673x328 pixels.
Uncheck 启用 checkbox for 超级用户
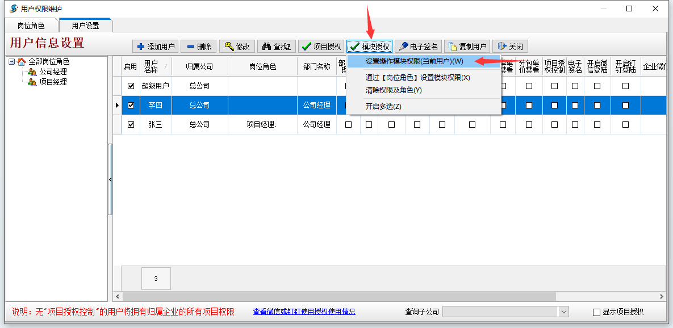click(131, 86)
